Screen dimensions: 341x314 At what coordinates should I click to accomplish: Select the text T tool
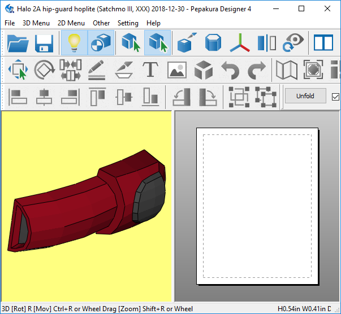point(150,69)
